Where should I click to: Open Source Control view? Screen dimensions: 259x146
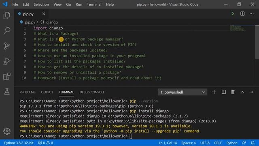click(7, 46)
